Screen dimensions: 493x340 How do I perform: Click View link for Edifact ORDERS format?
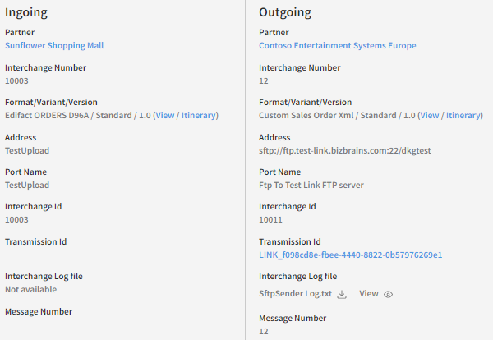click(165, 116)
